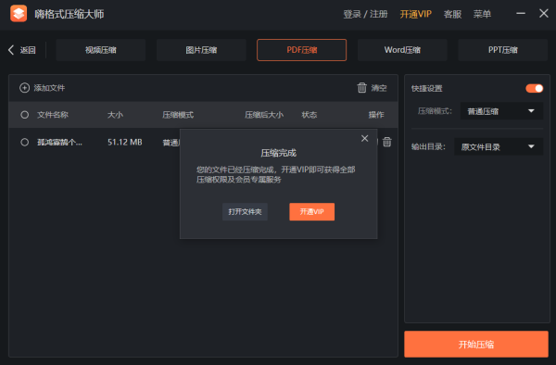Viewport: 556px width, 365px height.
Task: Switch to the 视频压缩 tab
Action: (x=101, y=50)
